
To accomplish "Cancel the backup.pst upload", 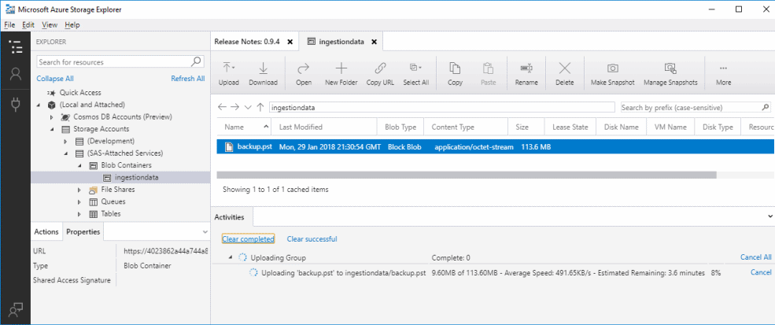I will pyautogui.click(x=761, y=272).
